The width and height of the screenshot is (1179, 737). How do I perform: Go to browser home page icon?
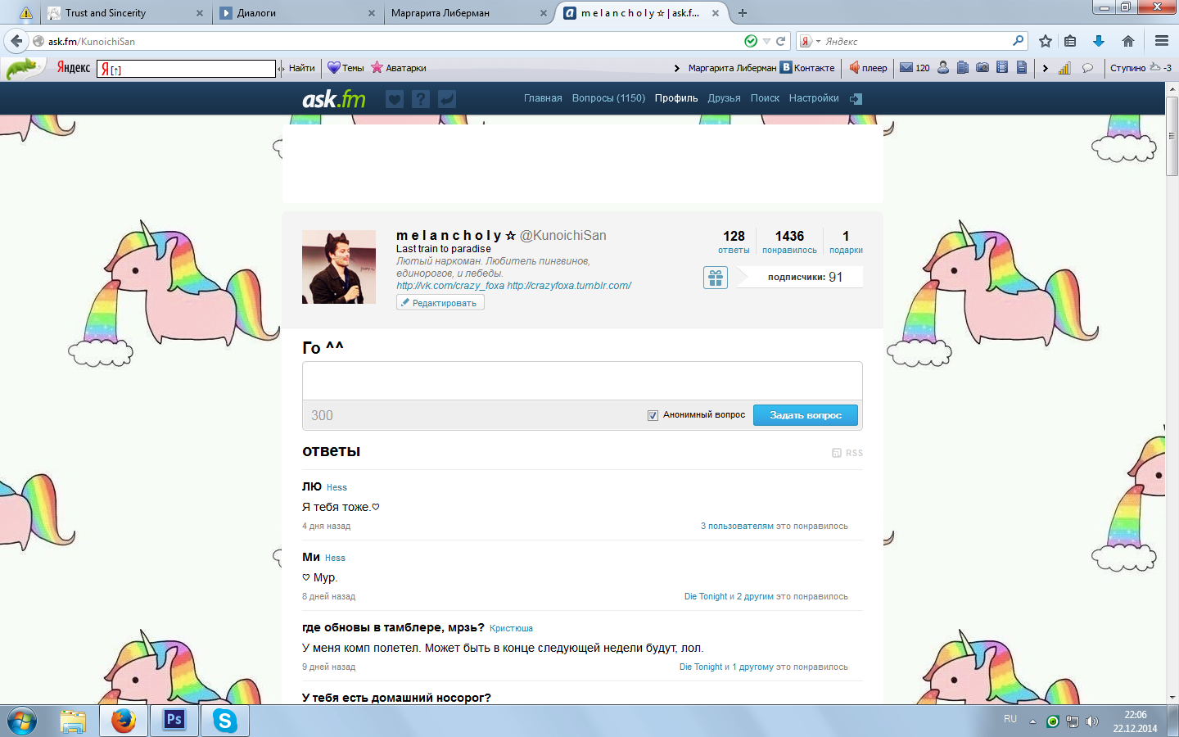1128,41
